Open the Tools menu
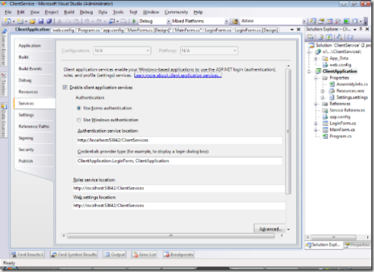The width and height of the screenshot is (374, 272). tap(118, 12)
